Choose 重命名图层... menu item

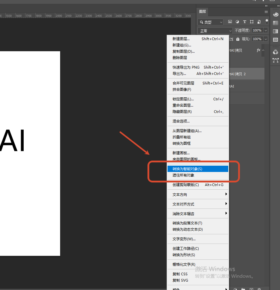click(198, 105)
